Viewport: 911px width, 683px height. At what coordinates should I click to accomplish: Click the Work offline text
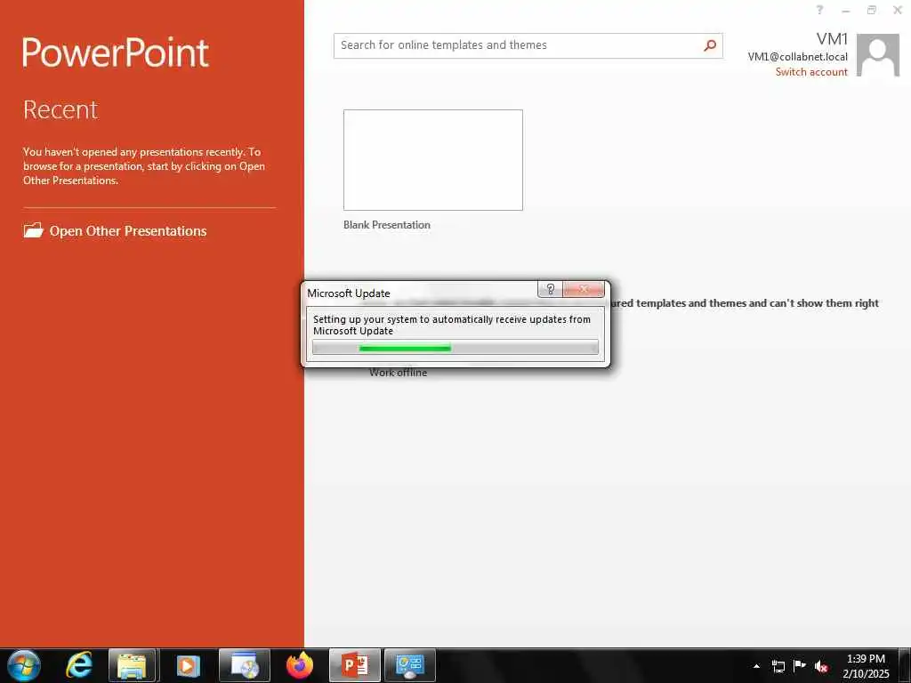[x=398, y=373]
